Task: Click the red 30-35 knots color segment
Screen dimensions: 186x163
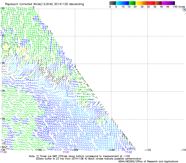Action: pos(152,3)
